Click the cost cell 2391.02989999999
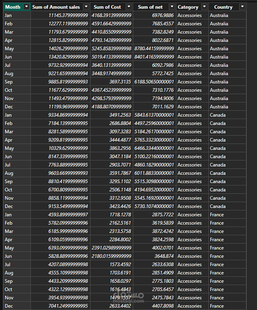 point(111,248)
